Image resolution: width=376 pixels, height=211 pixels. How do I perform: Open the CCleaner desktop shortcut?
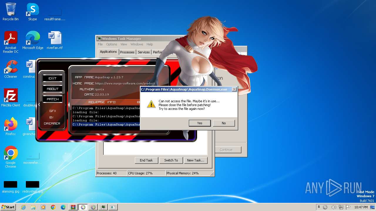(x=11, y=69)
